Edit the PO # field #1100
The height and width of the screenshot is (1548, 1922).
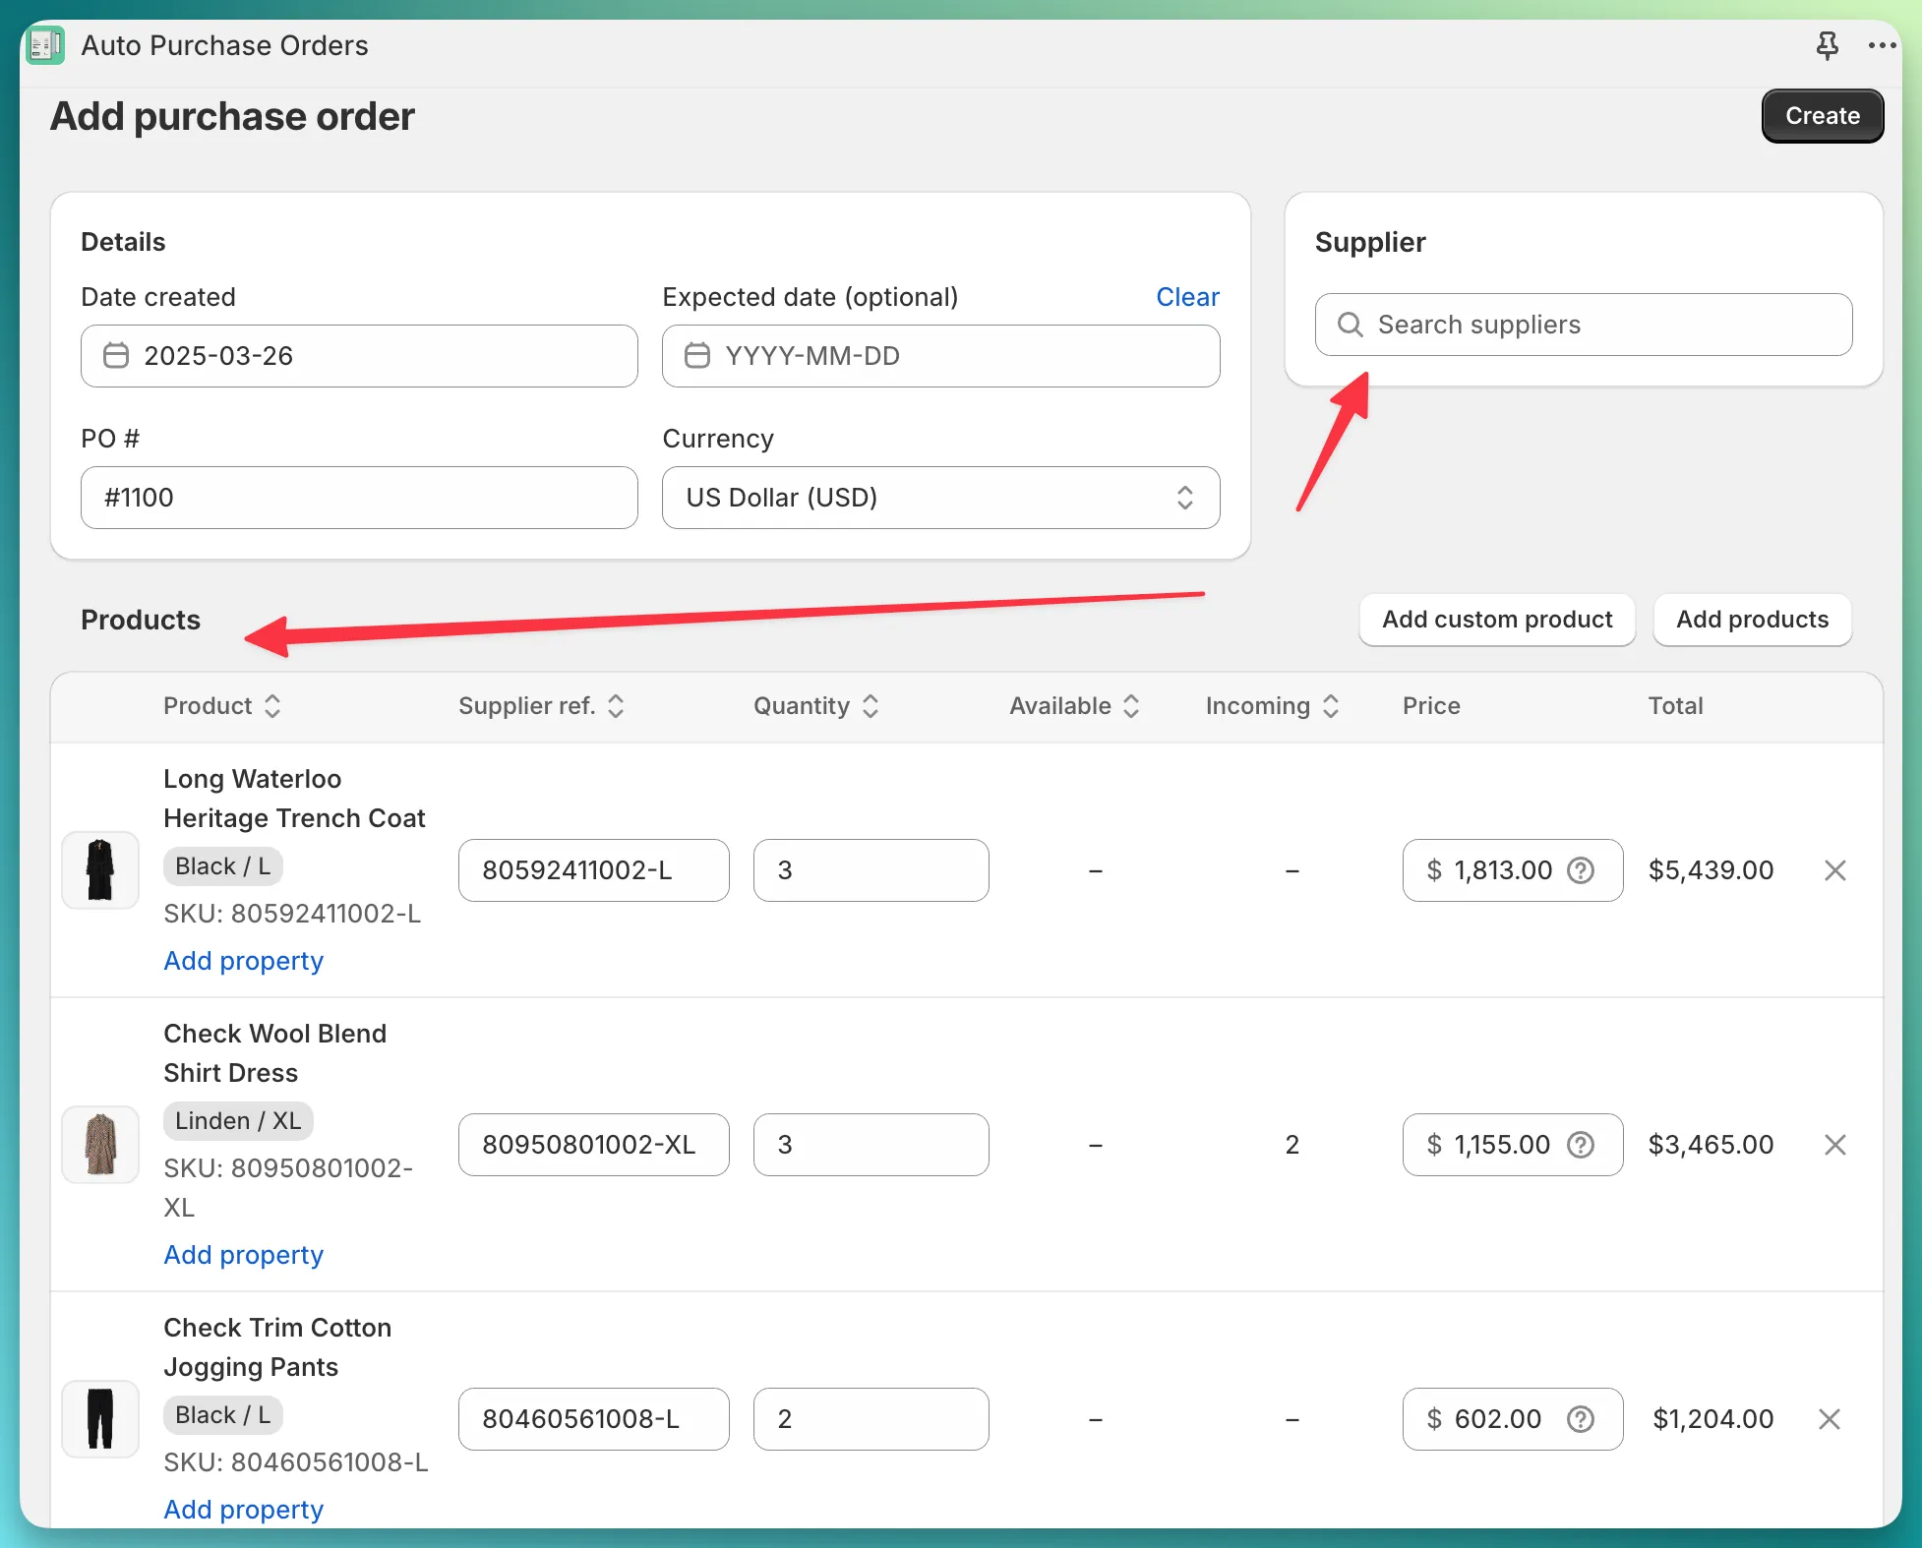tap(359, 498)
